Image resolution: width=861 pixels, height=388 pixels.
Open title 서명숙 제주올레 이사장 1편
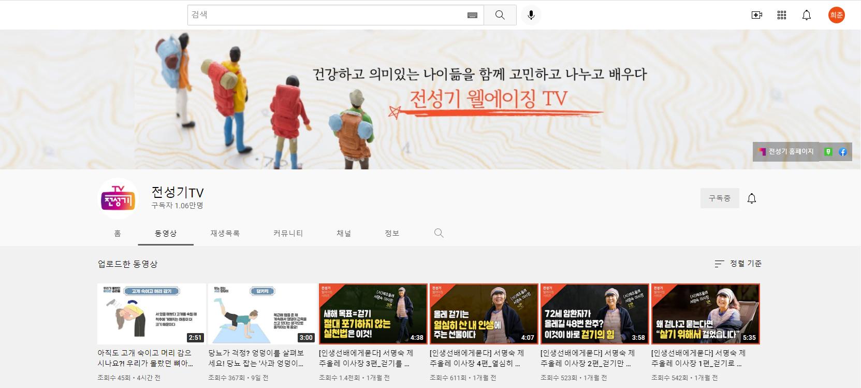pos(698,358)
